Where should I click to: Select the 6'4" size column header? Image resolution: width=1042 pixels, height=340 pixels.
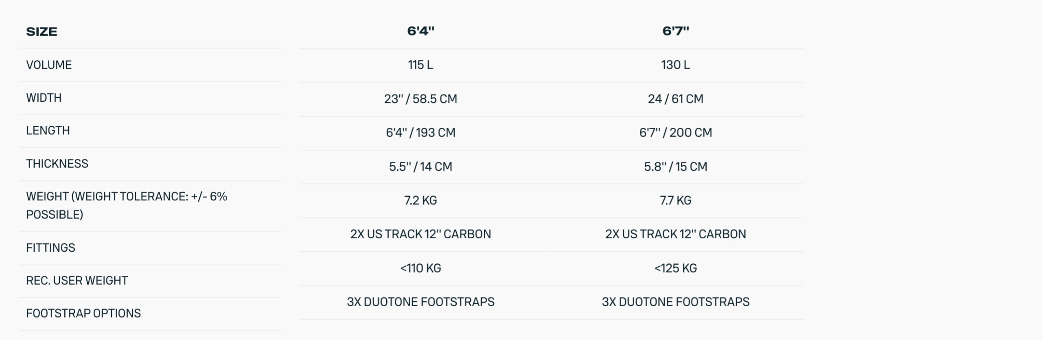click(x=420, y=31)
